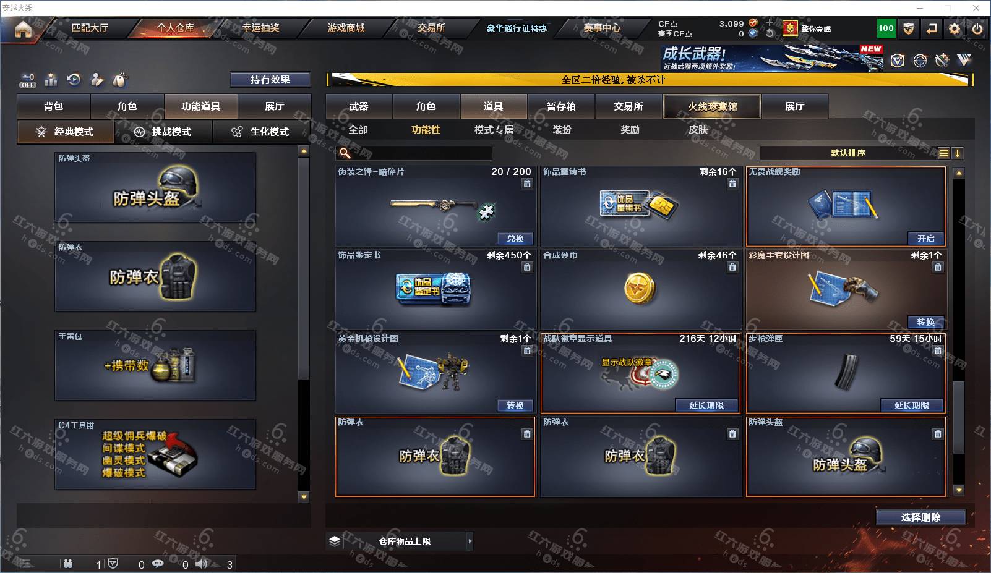
Task: Open the ranking podium icon
Action: tap(51, 80)
